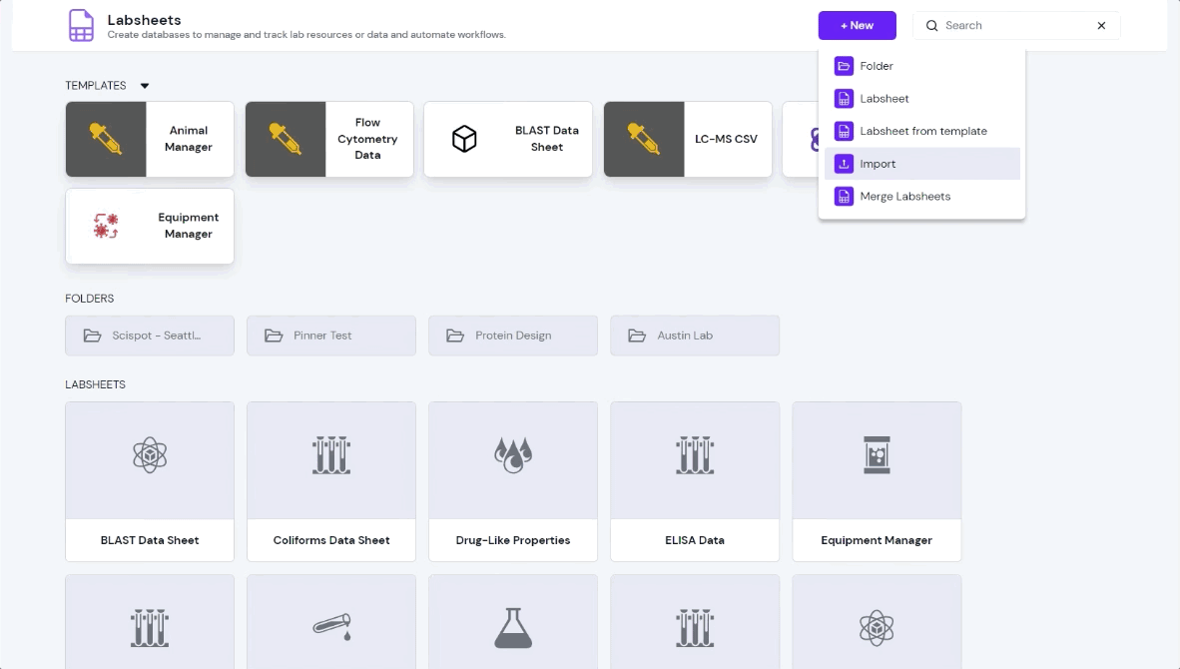
Task: Click the dripping test tube icon
Action: point(331,628)
